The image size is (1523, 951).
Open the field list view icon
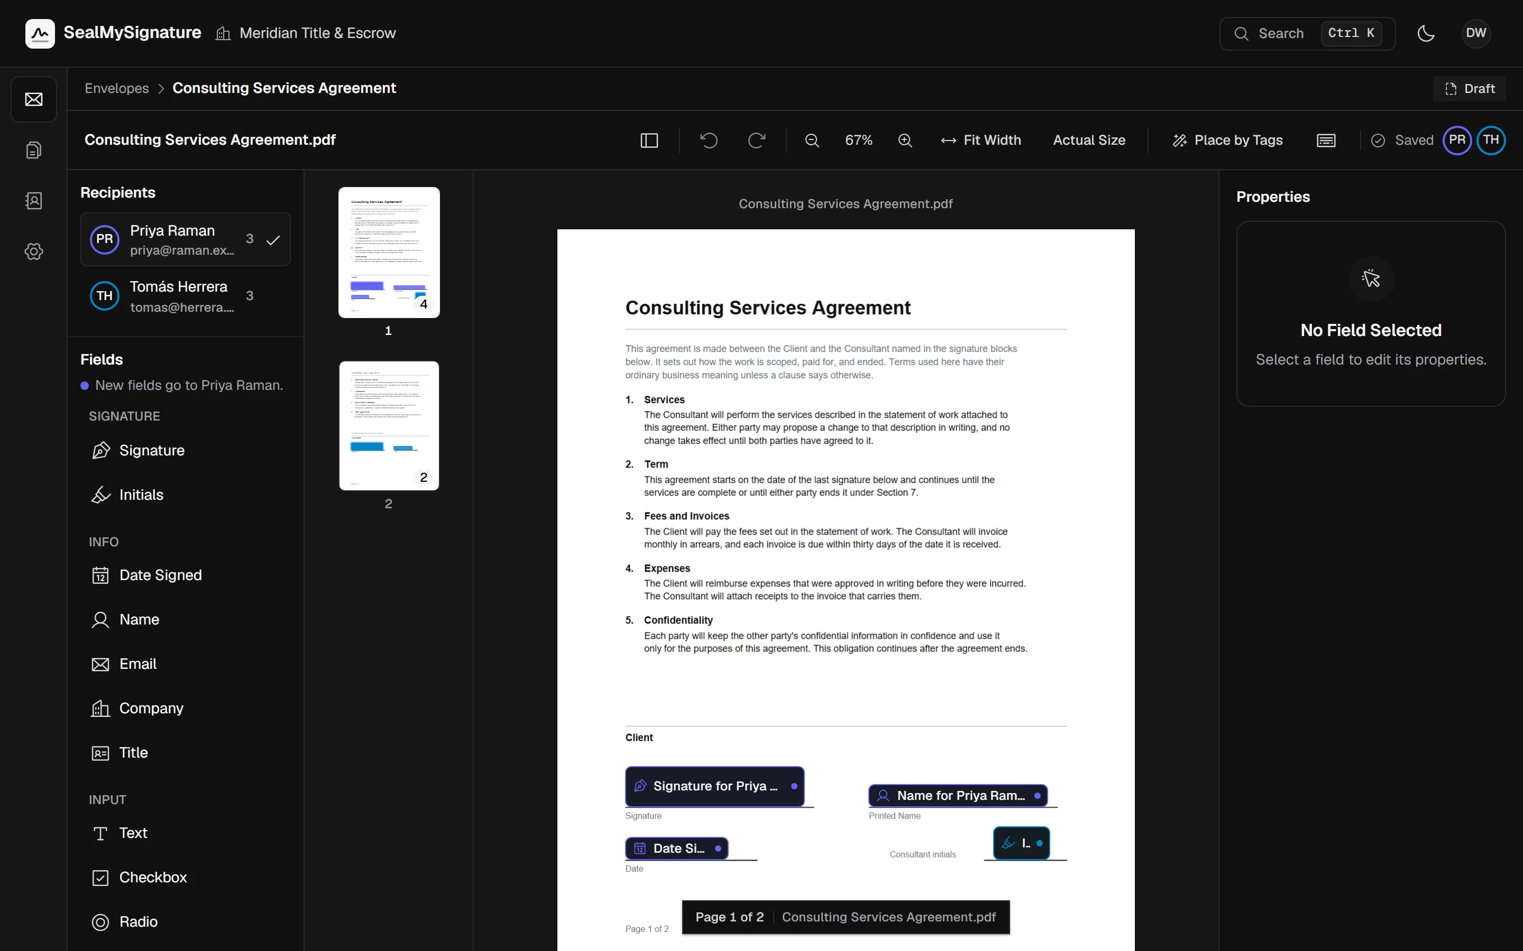1326,140
